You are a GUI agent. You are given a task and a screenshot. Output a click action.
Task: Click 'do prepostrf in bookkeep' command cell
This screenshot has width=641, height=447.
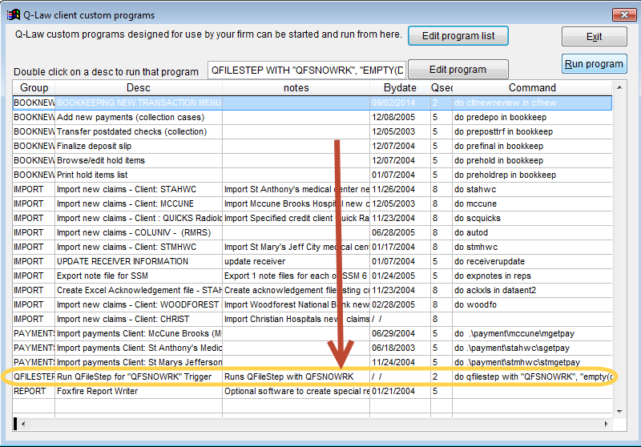[x=532, y=131]
